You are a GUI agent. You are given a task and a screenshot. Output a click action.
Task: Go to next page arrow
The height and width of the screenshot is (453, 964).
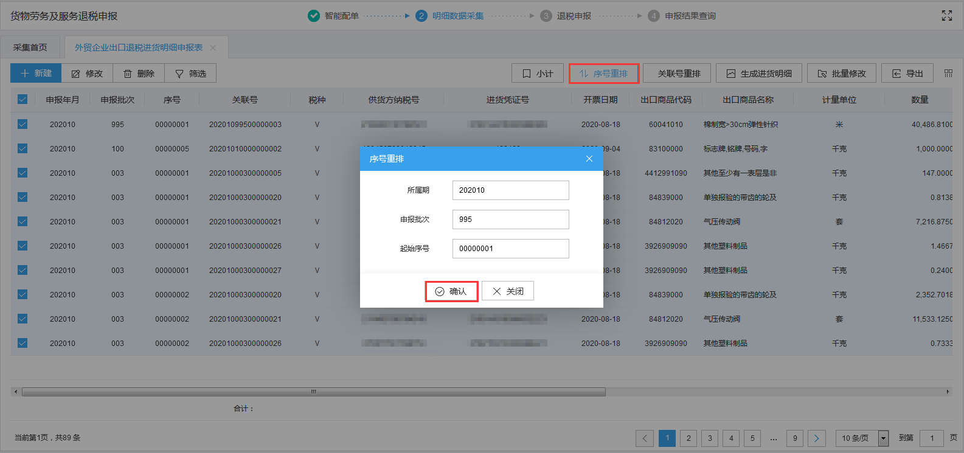pyautogui.click(x=817, y=438)
